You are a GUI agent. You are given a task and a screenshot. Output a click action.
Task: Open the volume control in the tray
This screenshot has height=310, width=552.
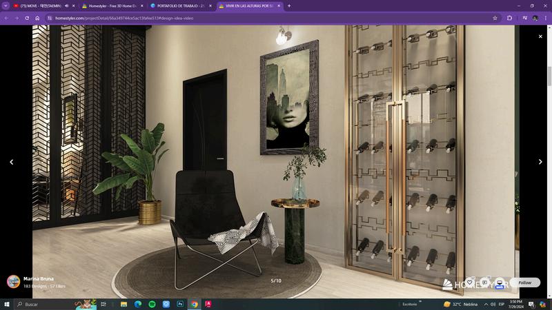493,304
